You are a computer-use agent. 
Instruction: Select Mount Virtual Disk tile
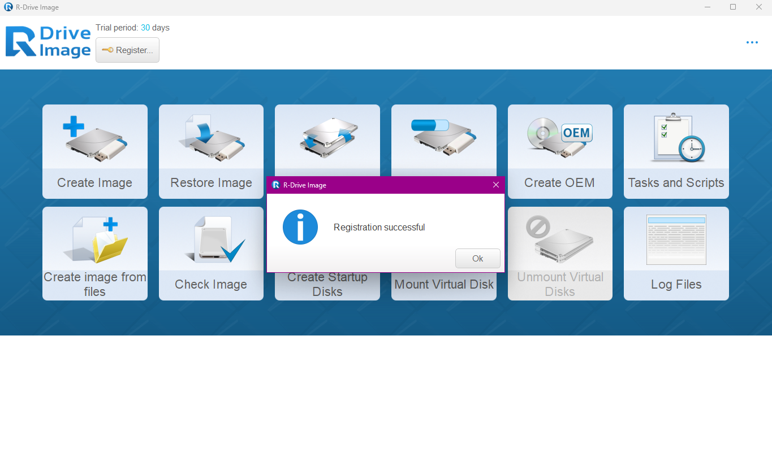point(444,286)
